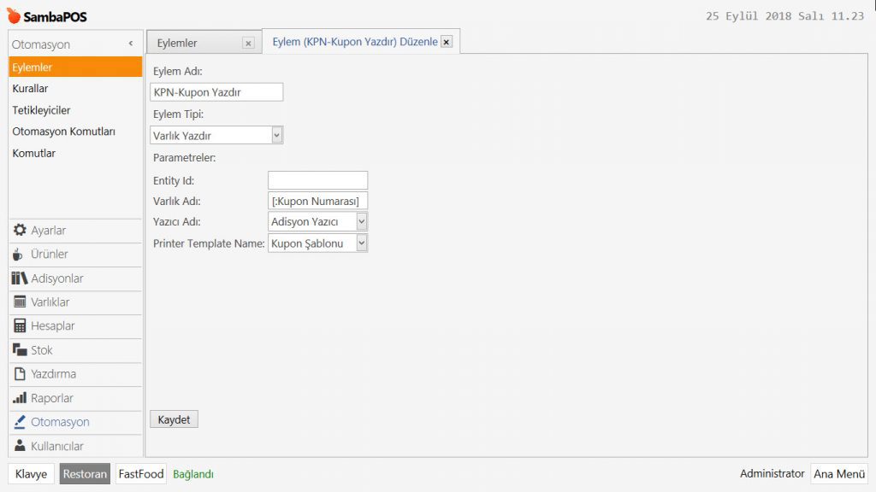Open Yazdırma via the document icon
876x492 pixels.
coord(20,374)
